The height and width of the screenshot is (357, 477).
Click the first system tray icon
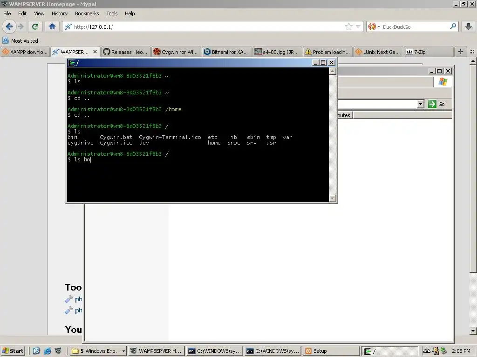click(x=427, y=351)
